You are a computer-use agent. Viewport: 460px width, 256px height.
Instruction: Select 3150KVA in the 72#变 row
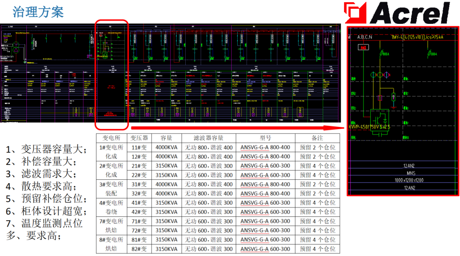click(167, 230)
